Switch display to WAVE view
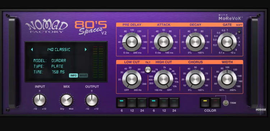The image size is (270, 131). (x=83, y=75)
